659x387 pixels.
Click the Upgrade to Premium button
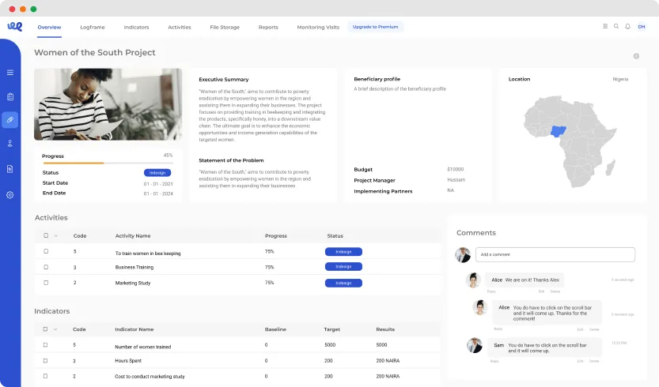pos(375,26)
